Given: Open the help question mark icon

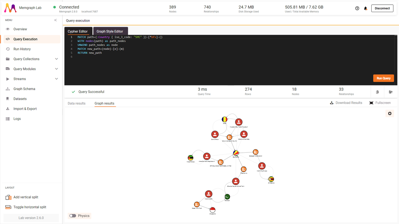Looking at the screenshot, I should [357, 8].
